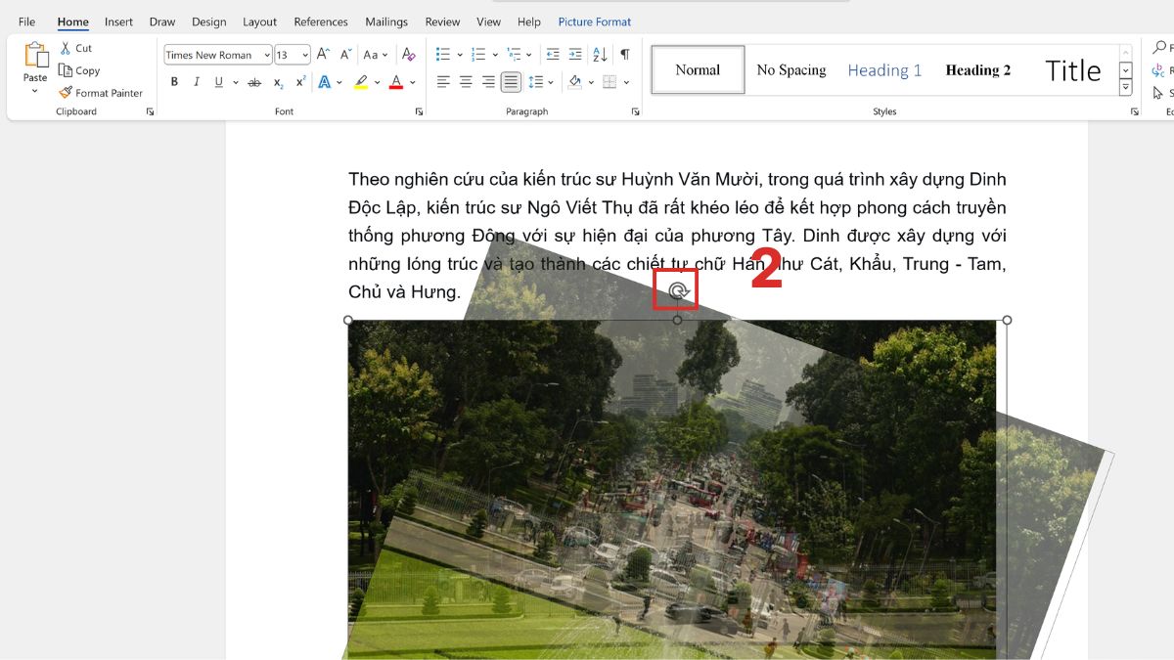The width and height of the screenshot is (1174, 660).
Task: Toggle bold formatting
Action: tap(174, 82)
